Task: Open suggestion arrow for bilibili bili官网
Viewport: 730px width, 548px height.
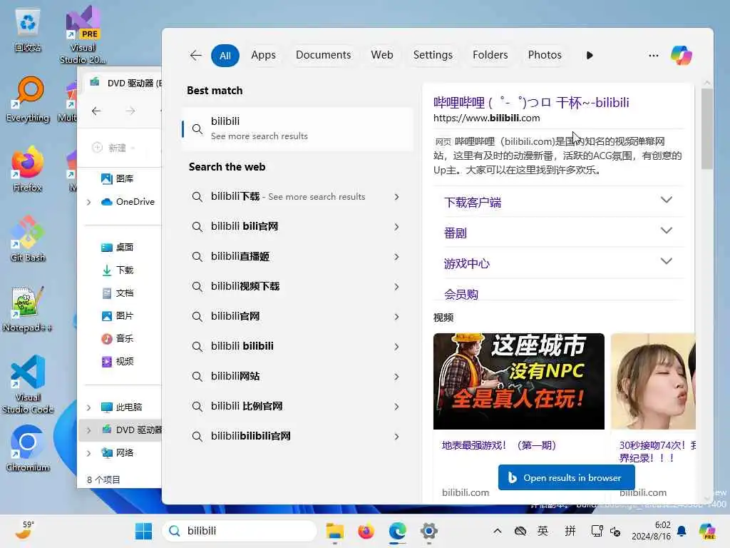Action: (x=396, y=226)
